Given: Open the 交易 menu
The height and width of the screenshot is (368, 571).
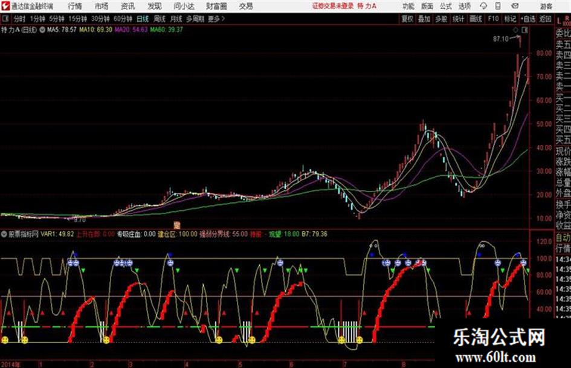Looking at the screenshot, I should (x=246, y=6).
